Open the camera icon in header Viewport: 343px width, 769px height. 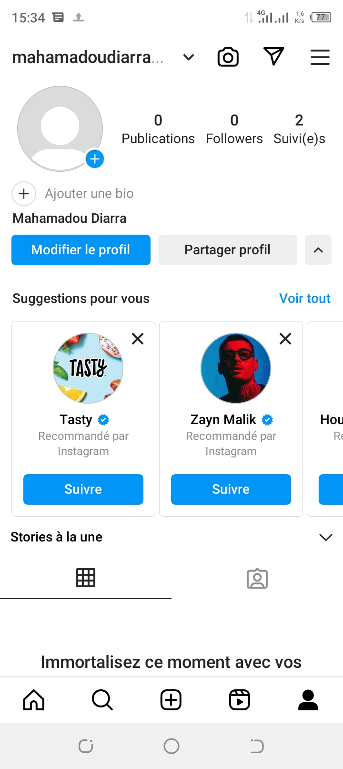228,58
